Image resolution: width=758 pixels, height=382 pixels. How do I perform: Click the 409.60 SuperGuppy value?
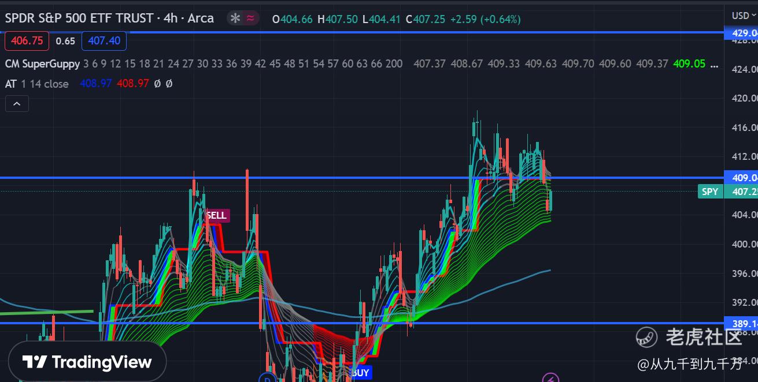[615, 63]
